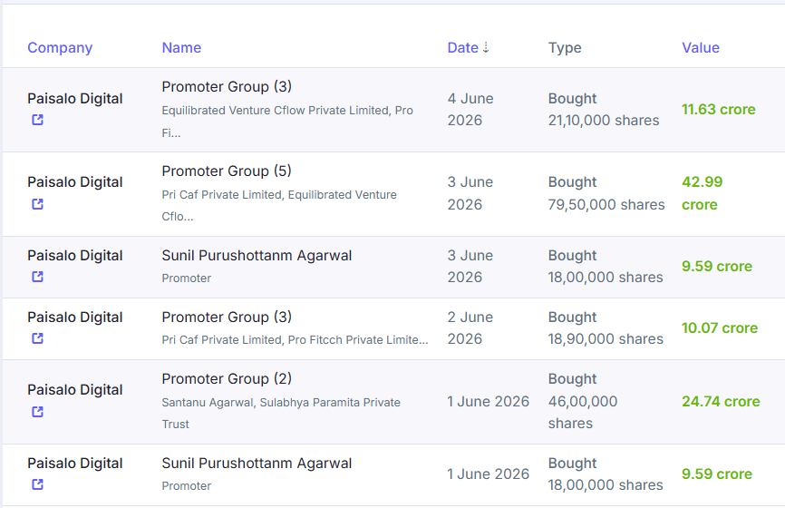Click Pri Caf Private Limited, Equilibrated Venture subtext
This screenshot has height=508, width=785.
tap(279, 205)
